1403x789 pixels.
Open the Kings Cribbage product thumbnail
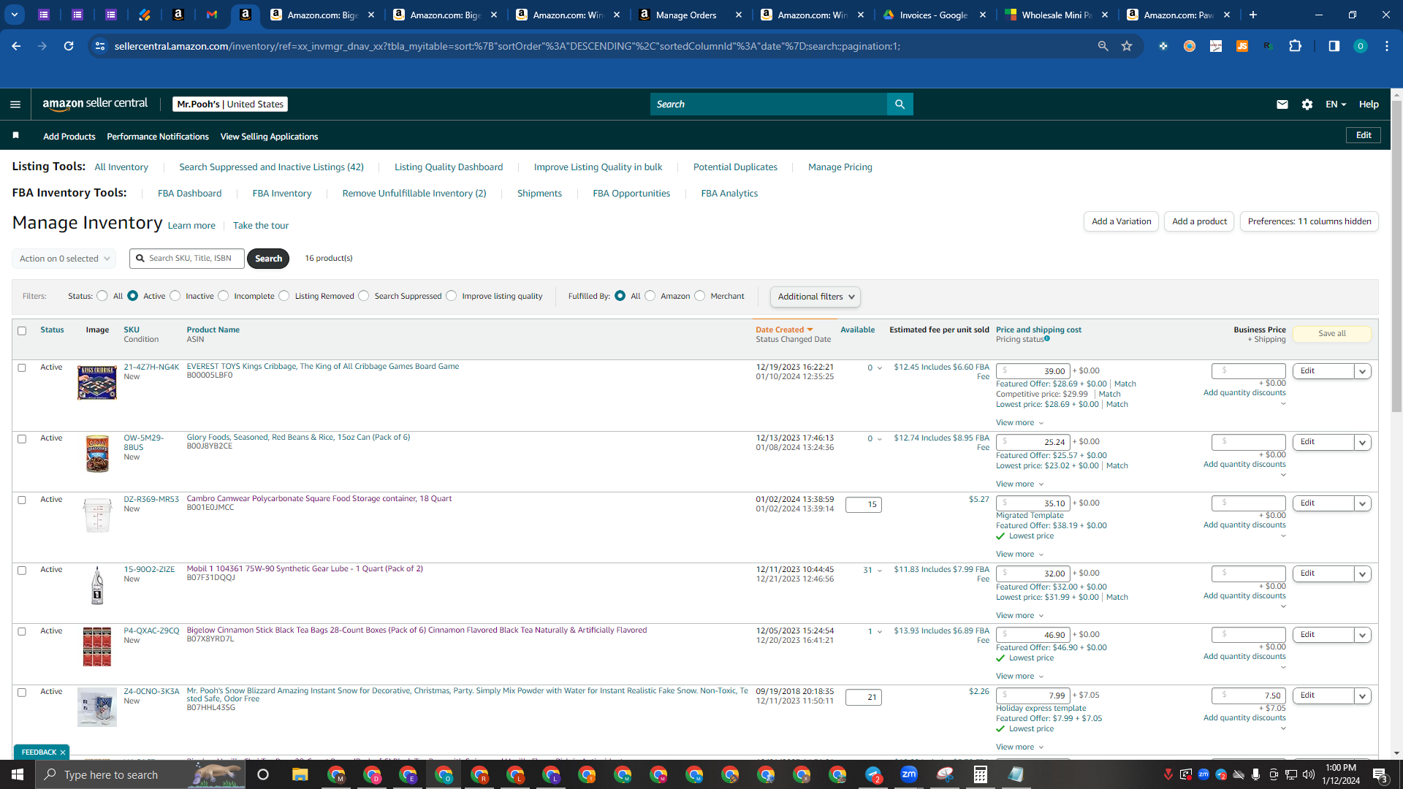pyautogui.click(x=97, y=383)
